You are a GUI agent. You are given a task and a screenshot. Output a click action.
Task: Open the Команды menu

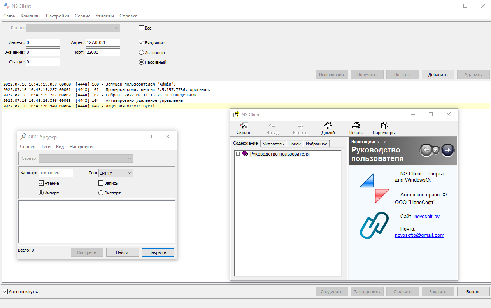coord(30,16)
